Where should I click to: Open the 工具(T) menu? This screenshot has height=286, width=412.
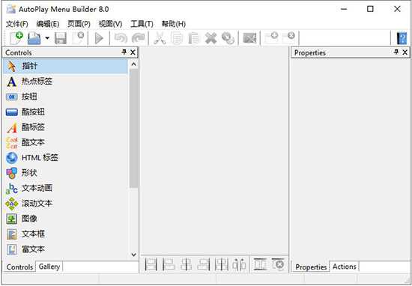click(x=142, y=24)
